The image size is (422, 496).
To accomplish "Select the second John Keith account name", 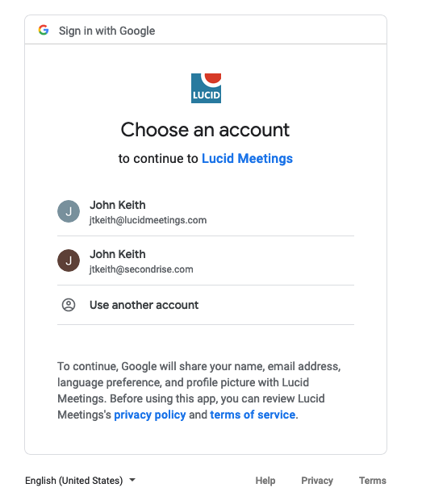I will [x=118, y=254].
